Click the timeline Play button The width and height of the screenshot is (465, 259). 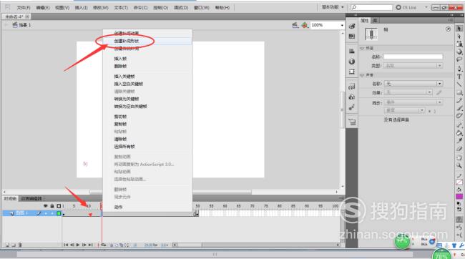click(x=78, y=245)
